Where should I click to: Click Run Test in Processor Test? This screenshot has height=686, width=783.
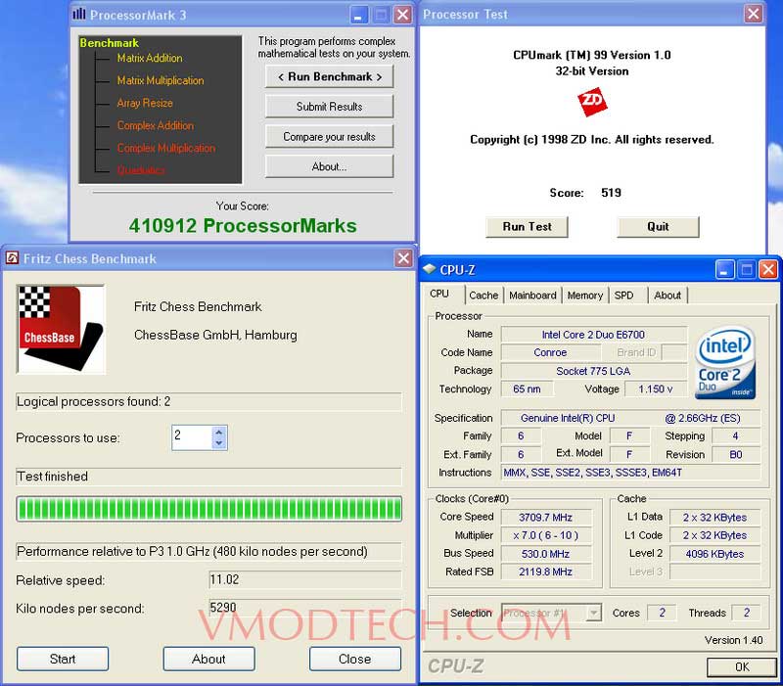pyautogui.click(x=527, y=227)
